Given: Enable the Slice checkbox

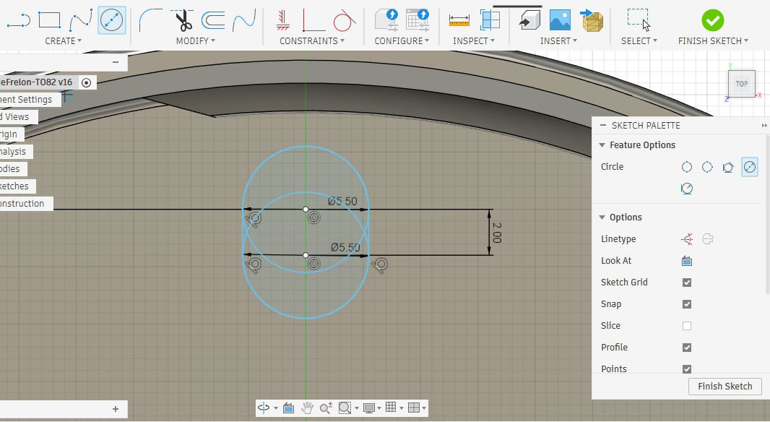Looking at the screenshot, I should click(x=687, y=326).
